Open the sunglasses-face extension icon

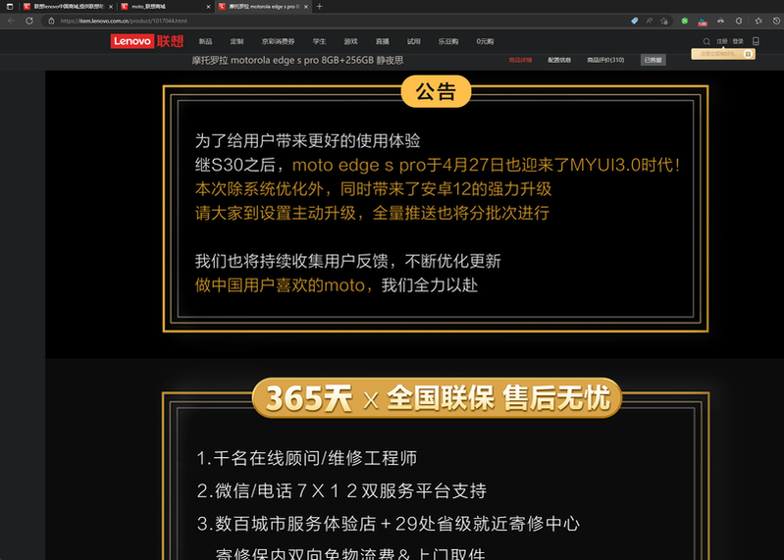[x=720, y=21]
